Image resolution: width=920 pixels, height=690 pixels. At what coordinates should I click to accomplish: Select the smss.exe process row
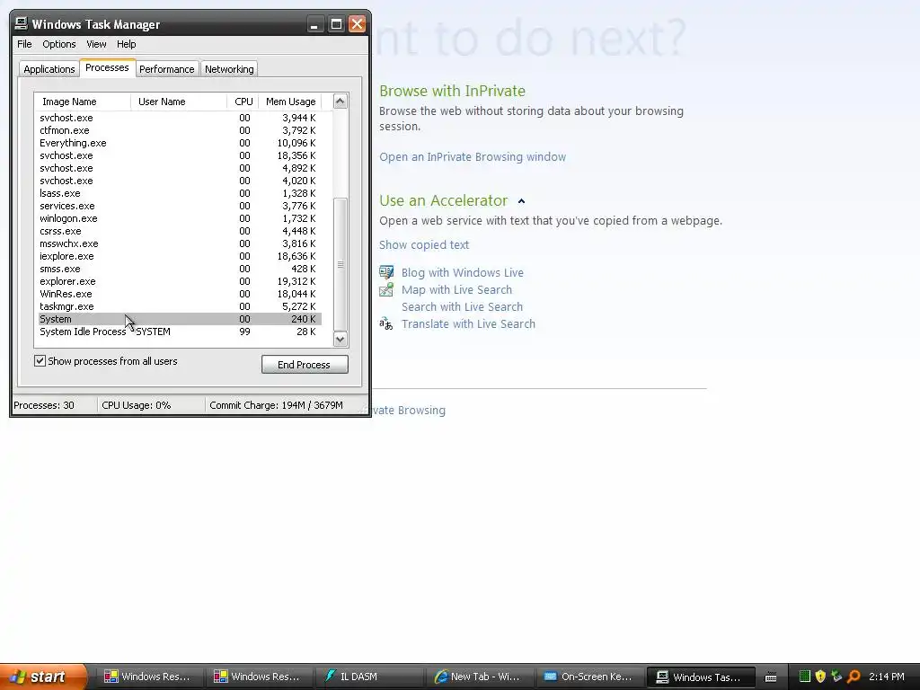click(x=180, y=269)
